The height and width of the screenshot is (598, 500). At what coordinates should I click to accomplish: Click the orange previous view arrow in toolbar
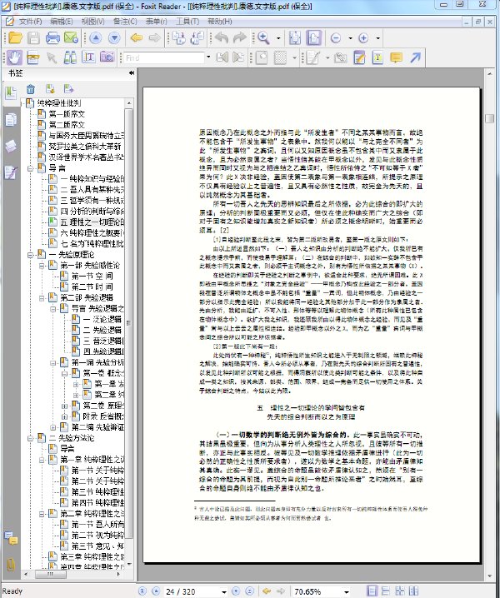coord(137,37)
